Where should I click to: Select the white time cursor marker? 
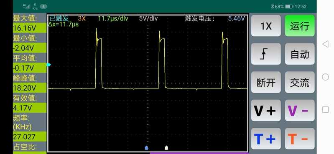click(166, 148)
